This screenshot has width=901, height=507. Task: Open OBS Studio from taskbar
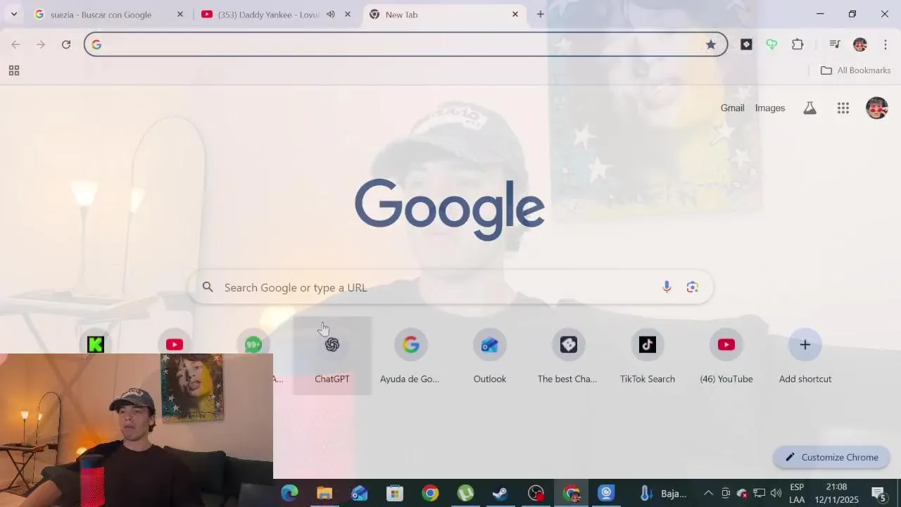[x=536, y=493]
